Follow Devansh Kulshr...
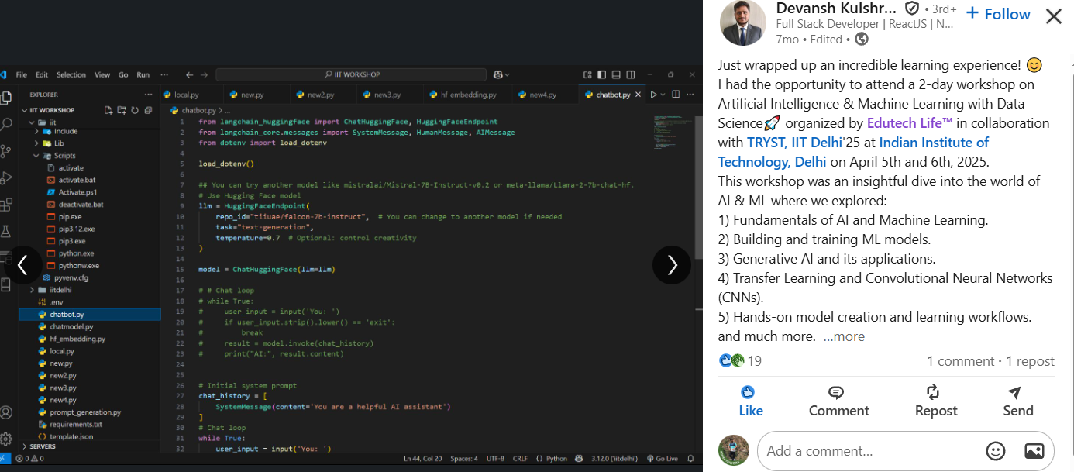Viewport: 1074px width, 472px height. click(998, 14)
